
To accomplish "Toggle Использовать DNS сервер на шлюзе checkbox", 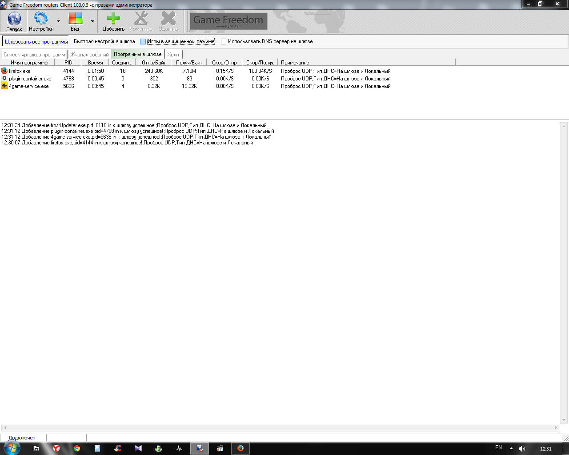I will pyautogui.click(x=224, y=41).
